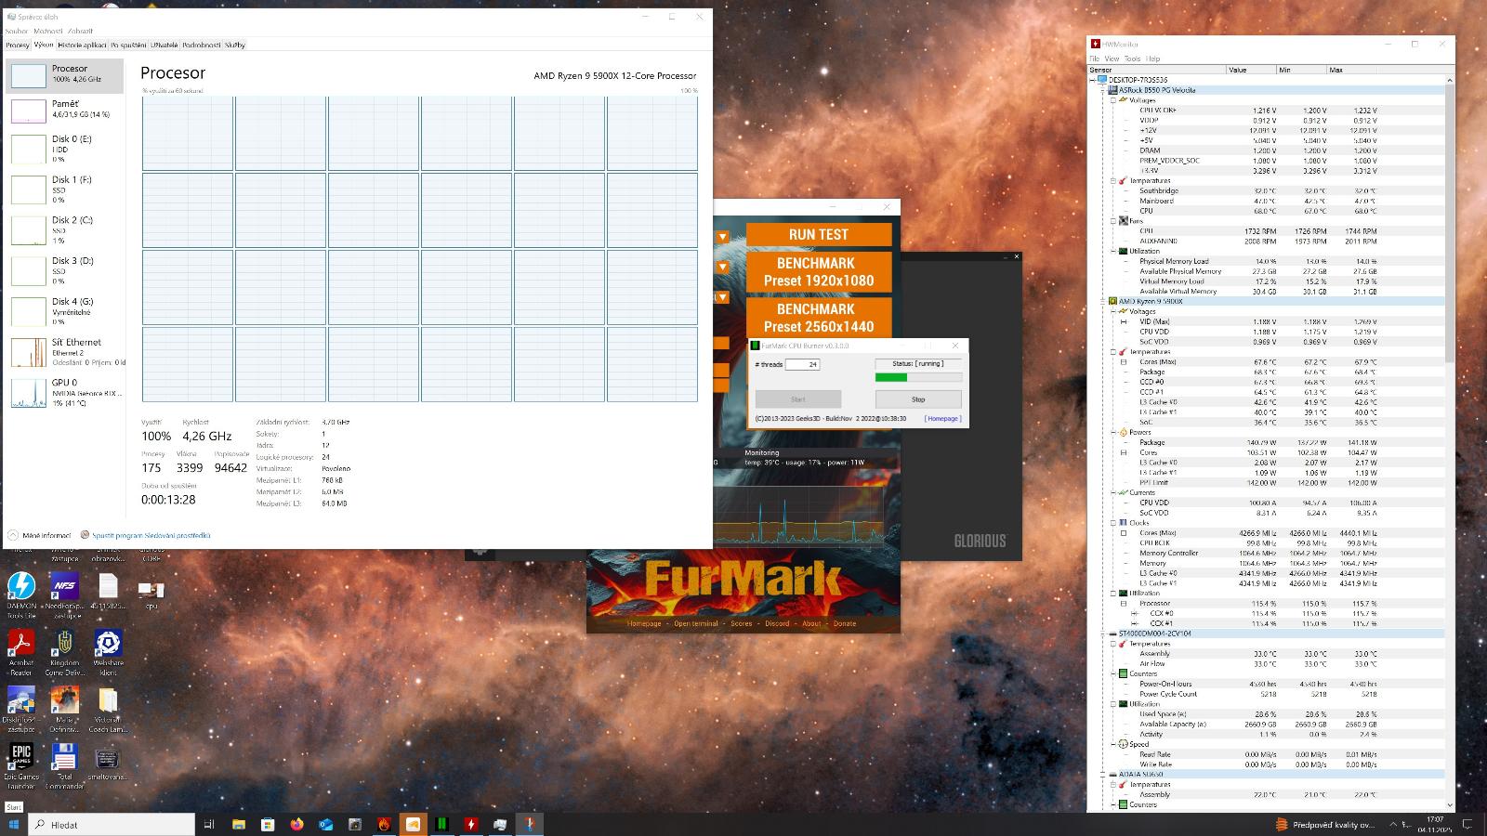
Task: Collapse the Fans node in HWMonitor
Action: (1113, 221)
